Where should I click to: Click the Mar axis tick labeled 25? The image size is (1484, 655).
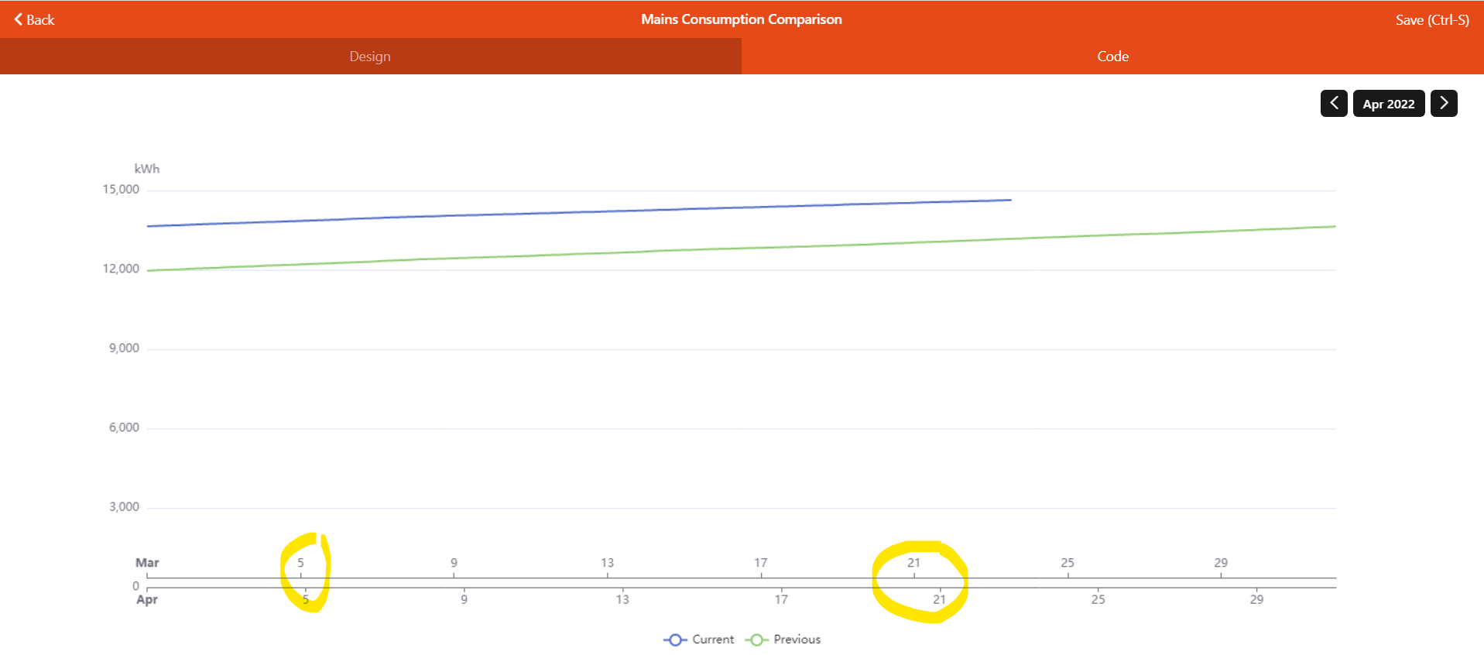click(1068, 563)
